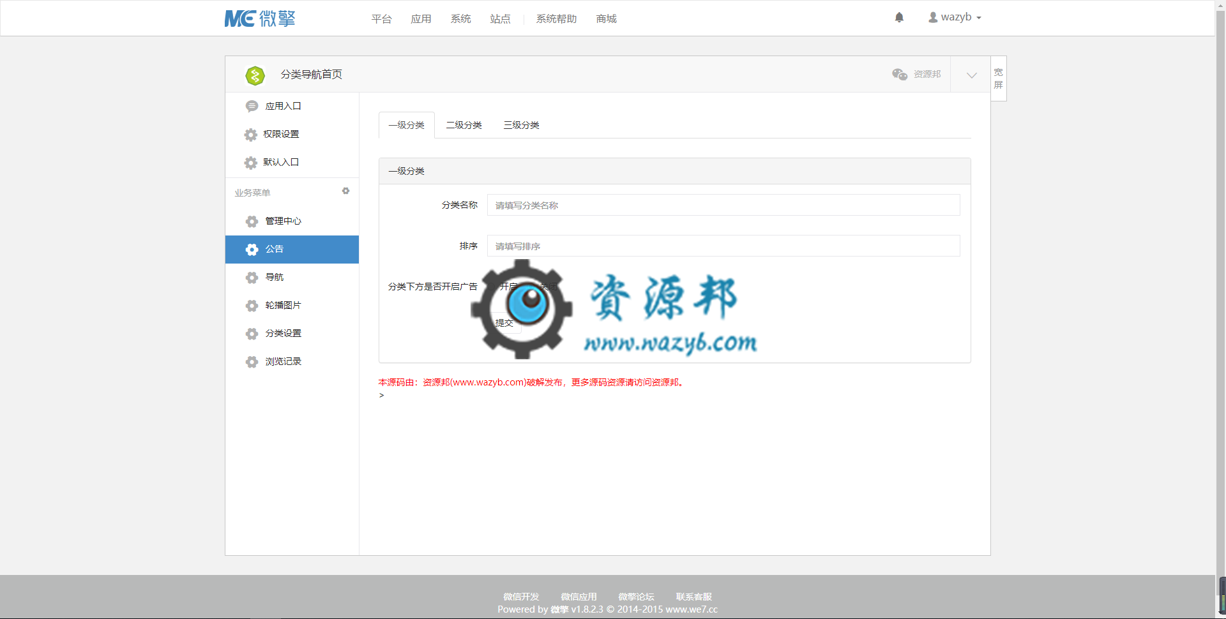
Task: Click the speech bubble icon for 应用入口
Action: [x=252, y=106]
